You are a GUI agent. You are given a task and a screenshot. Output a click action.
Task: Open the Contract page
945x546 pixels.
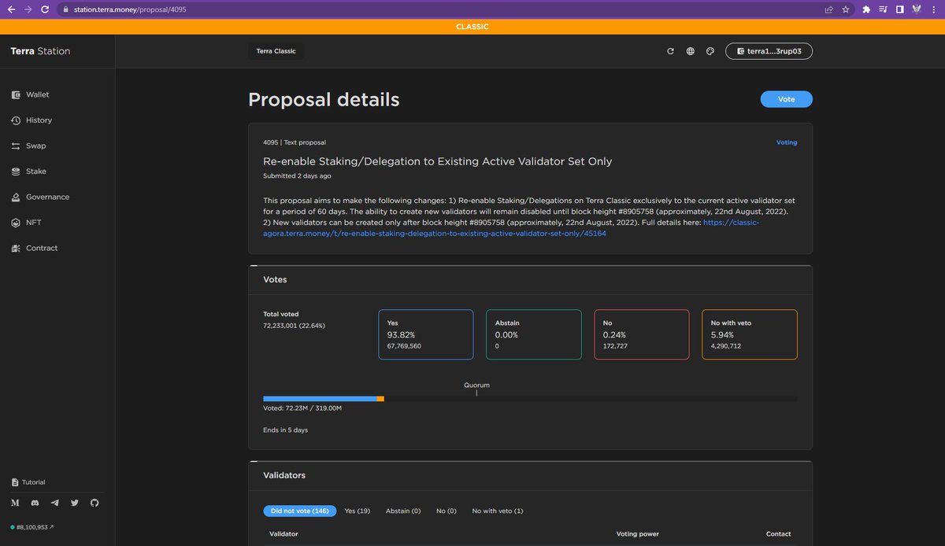pyautogui.click(x=35, y=248)
